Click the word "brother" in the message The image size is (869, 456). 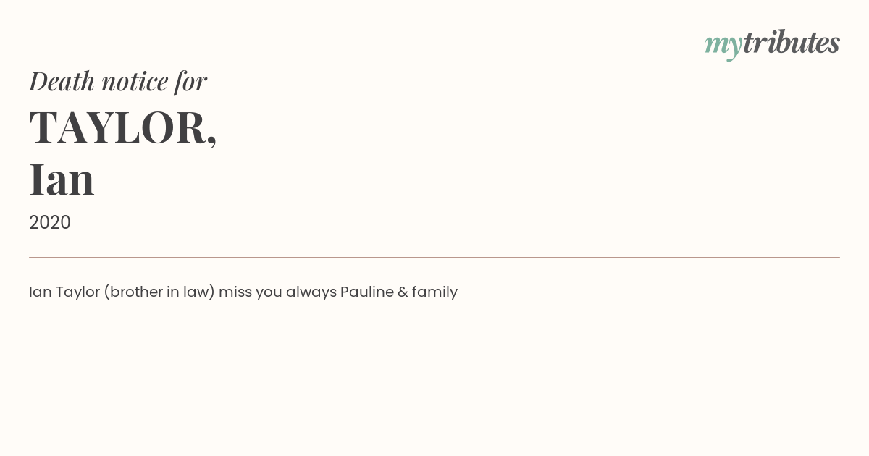tap(134, 292)
